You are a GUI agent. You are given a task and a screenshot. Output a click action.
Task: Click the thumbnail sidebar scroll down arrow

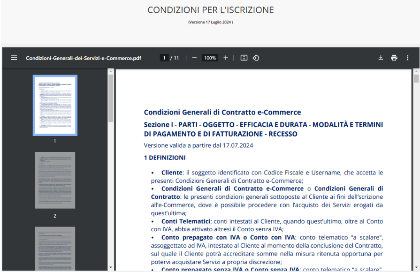[111, 268]
